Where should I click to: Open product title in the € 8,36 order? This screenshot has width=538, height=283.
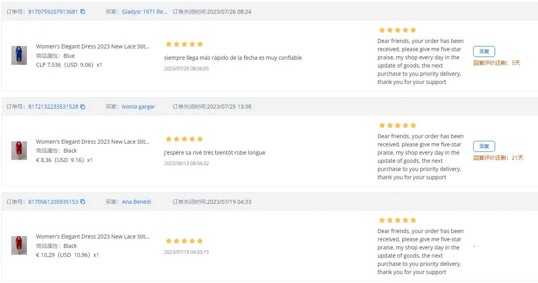tap(93, 142)
